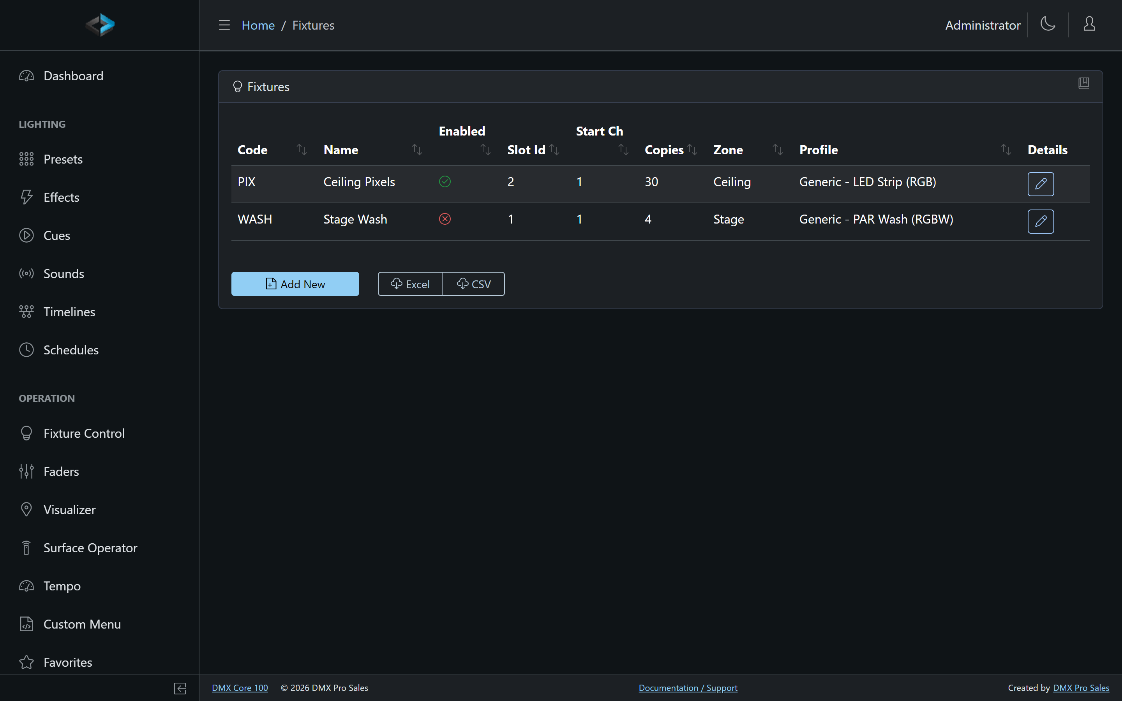The image size is (1122, 701).
Task: Sort the table by the Zone column
Action: coord(778,149)
